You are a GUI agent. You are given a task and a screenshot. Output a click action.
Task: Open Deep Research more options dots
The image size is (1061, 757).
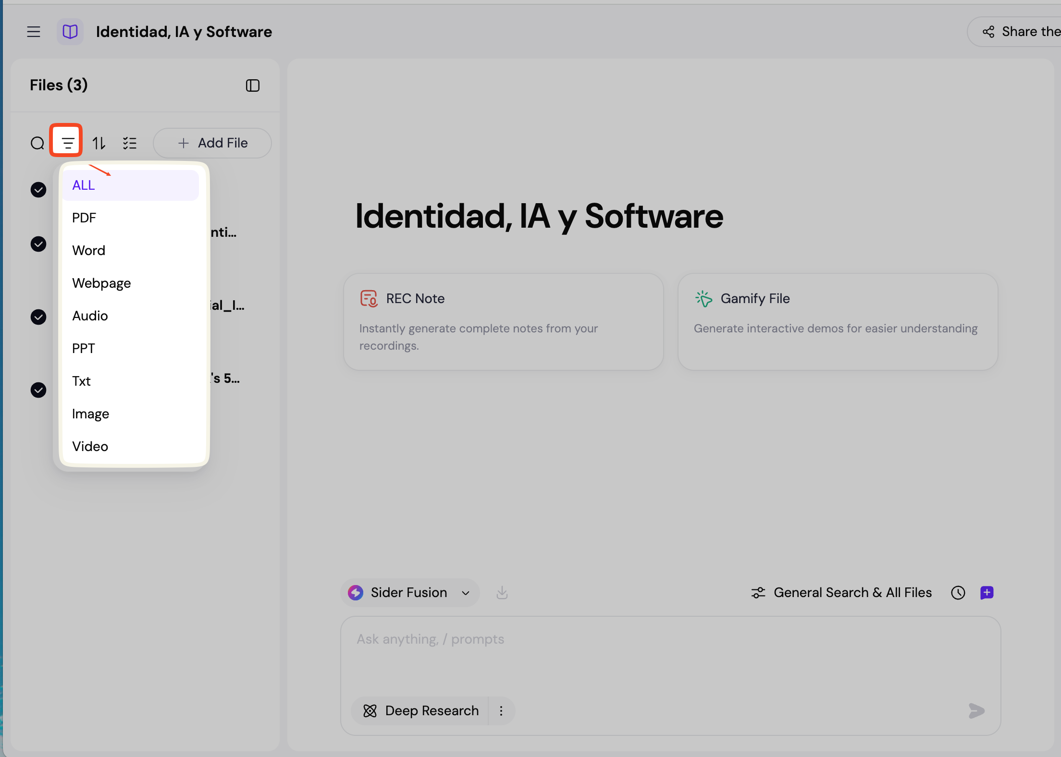pos(501,711)
